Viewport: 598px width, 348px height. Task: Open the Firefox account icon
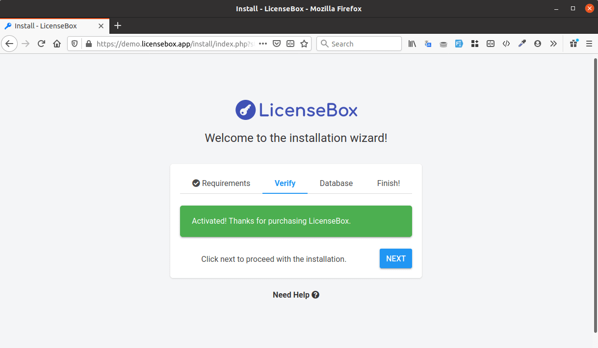tap(538, 44)
